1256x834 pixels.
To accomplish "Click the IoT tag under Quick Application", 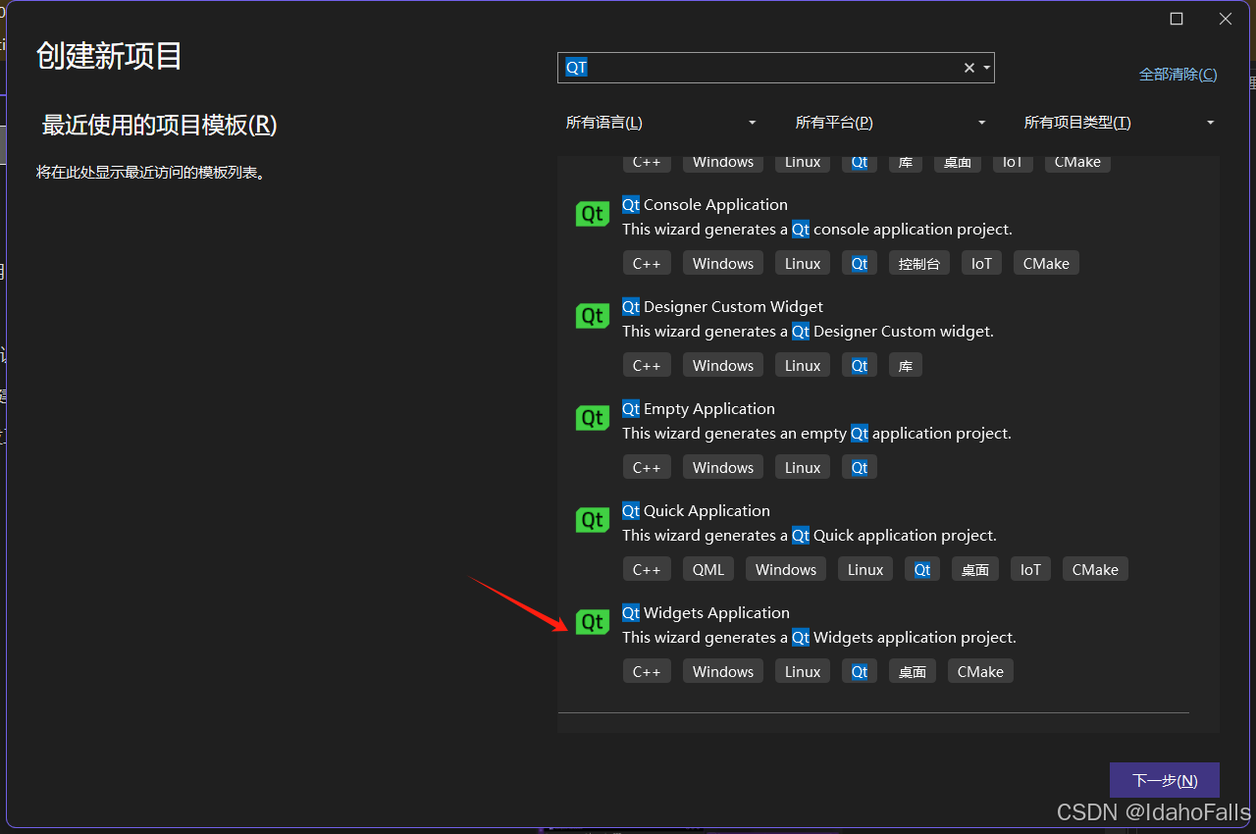I will 1030,569.
